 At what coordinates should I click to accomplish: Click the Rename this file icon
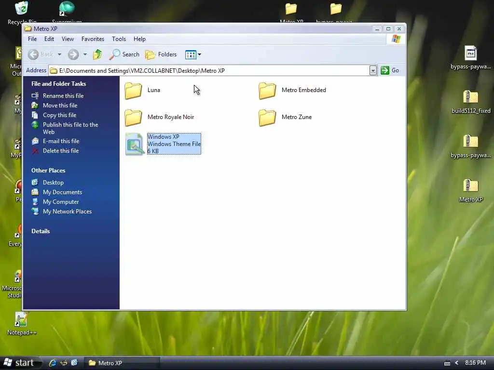35,96
